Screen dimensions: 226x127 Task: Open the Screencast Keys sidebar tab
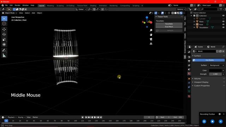pos(185,47)
